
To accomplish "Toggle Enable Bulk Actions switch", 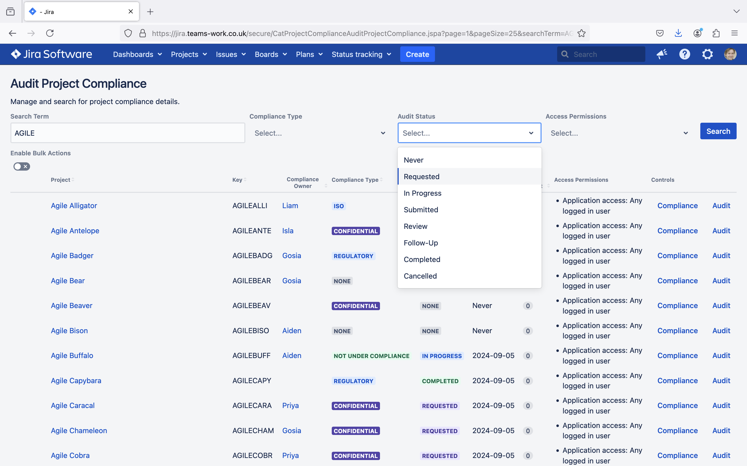I will (x=22, y=166).
